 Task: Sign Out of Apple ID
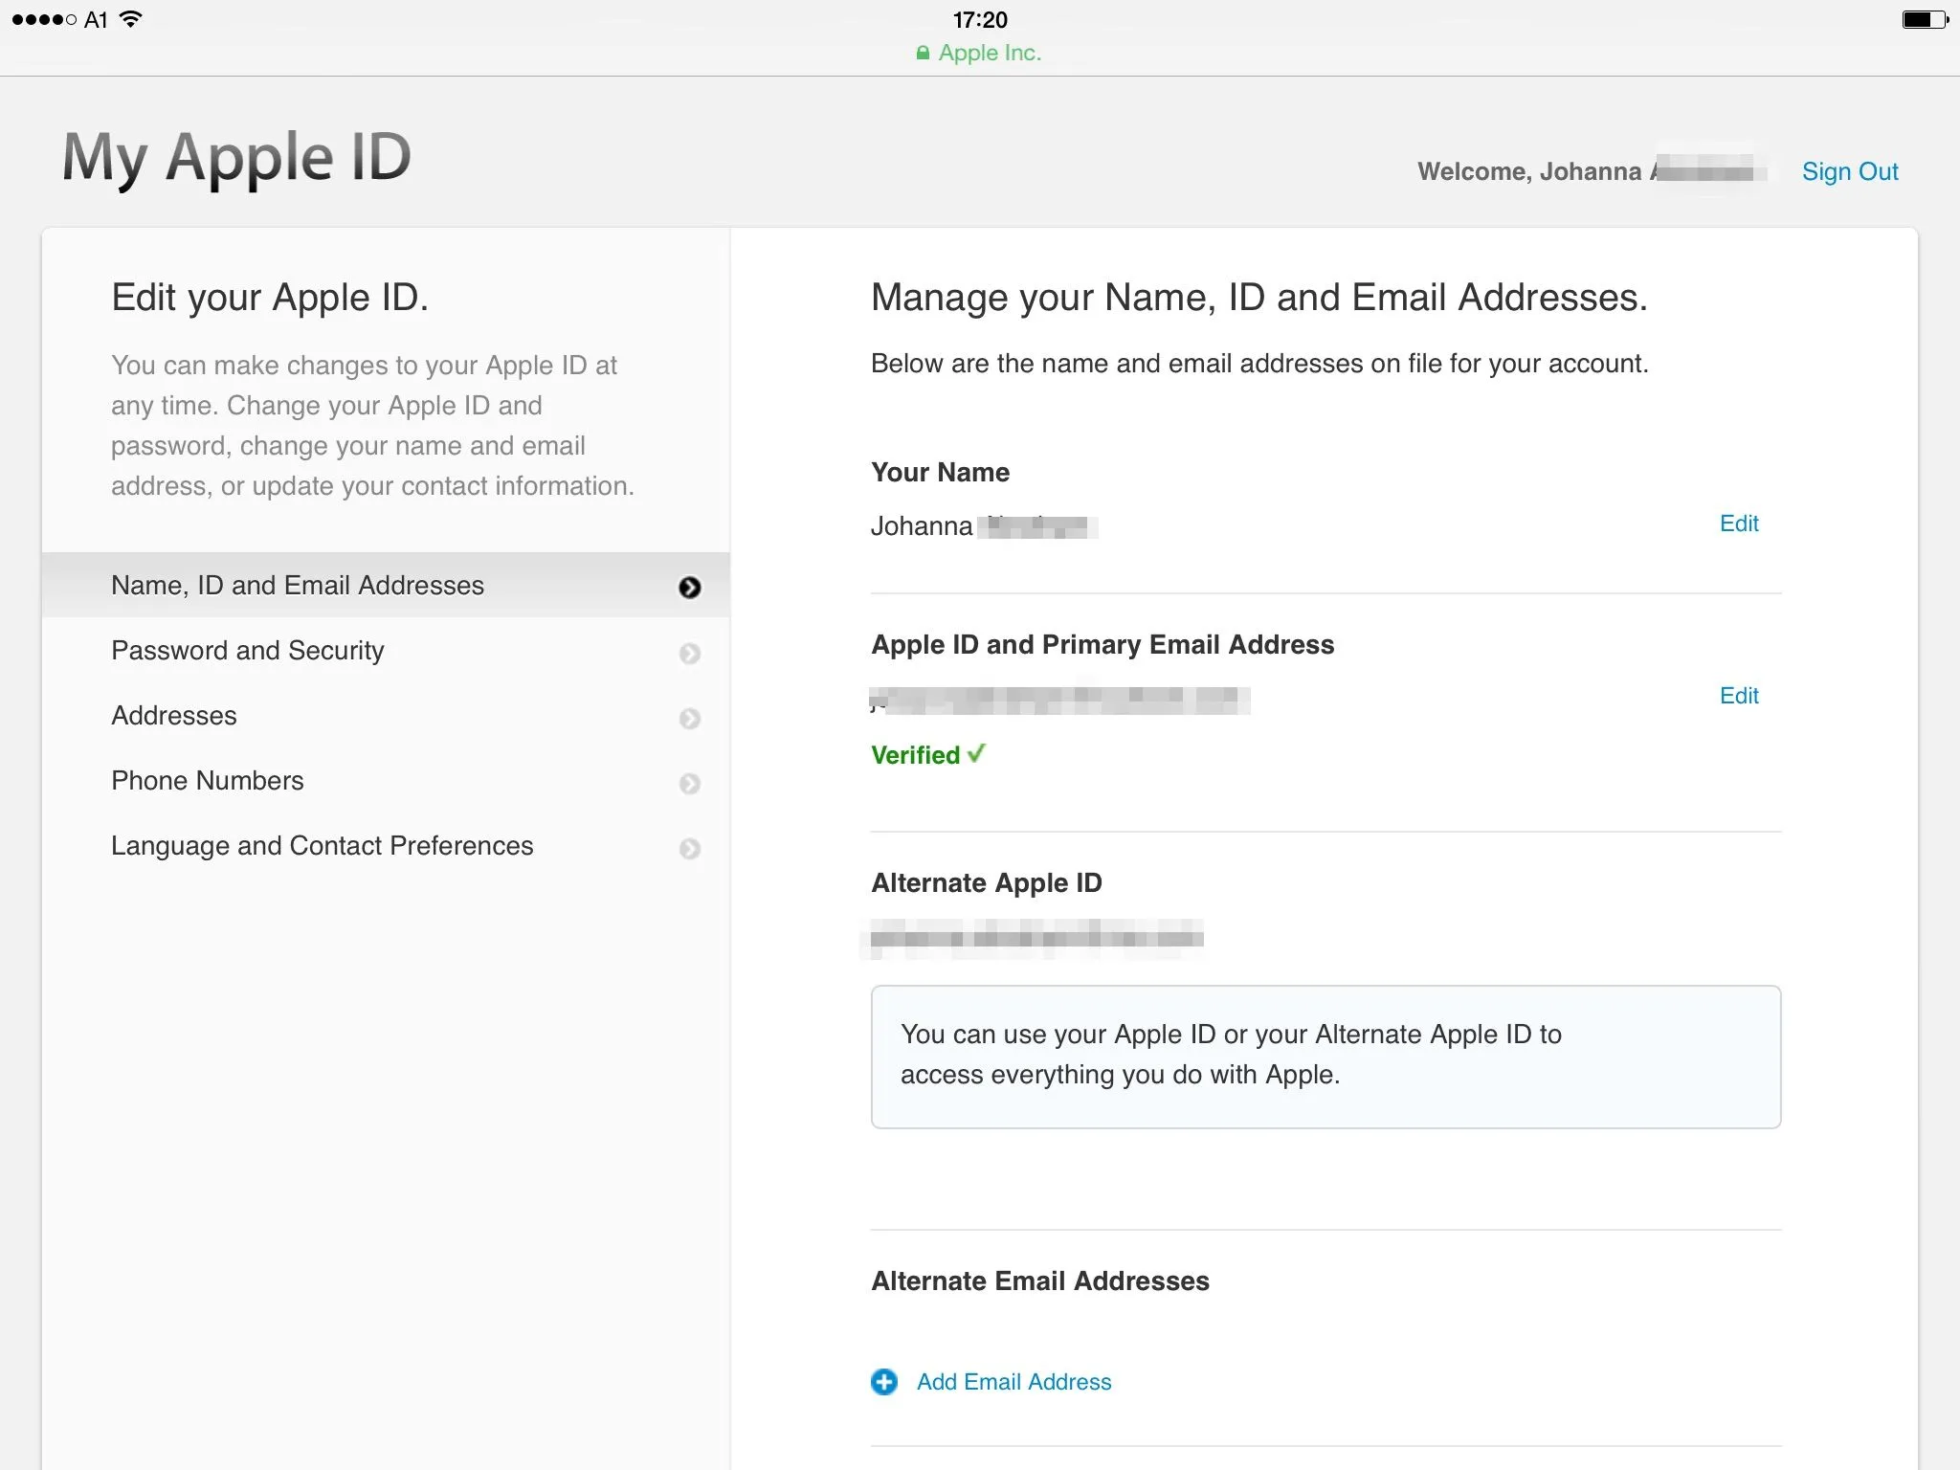pyautogui.click(x=1850, y=171)
